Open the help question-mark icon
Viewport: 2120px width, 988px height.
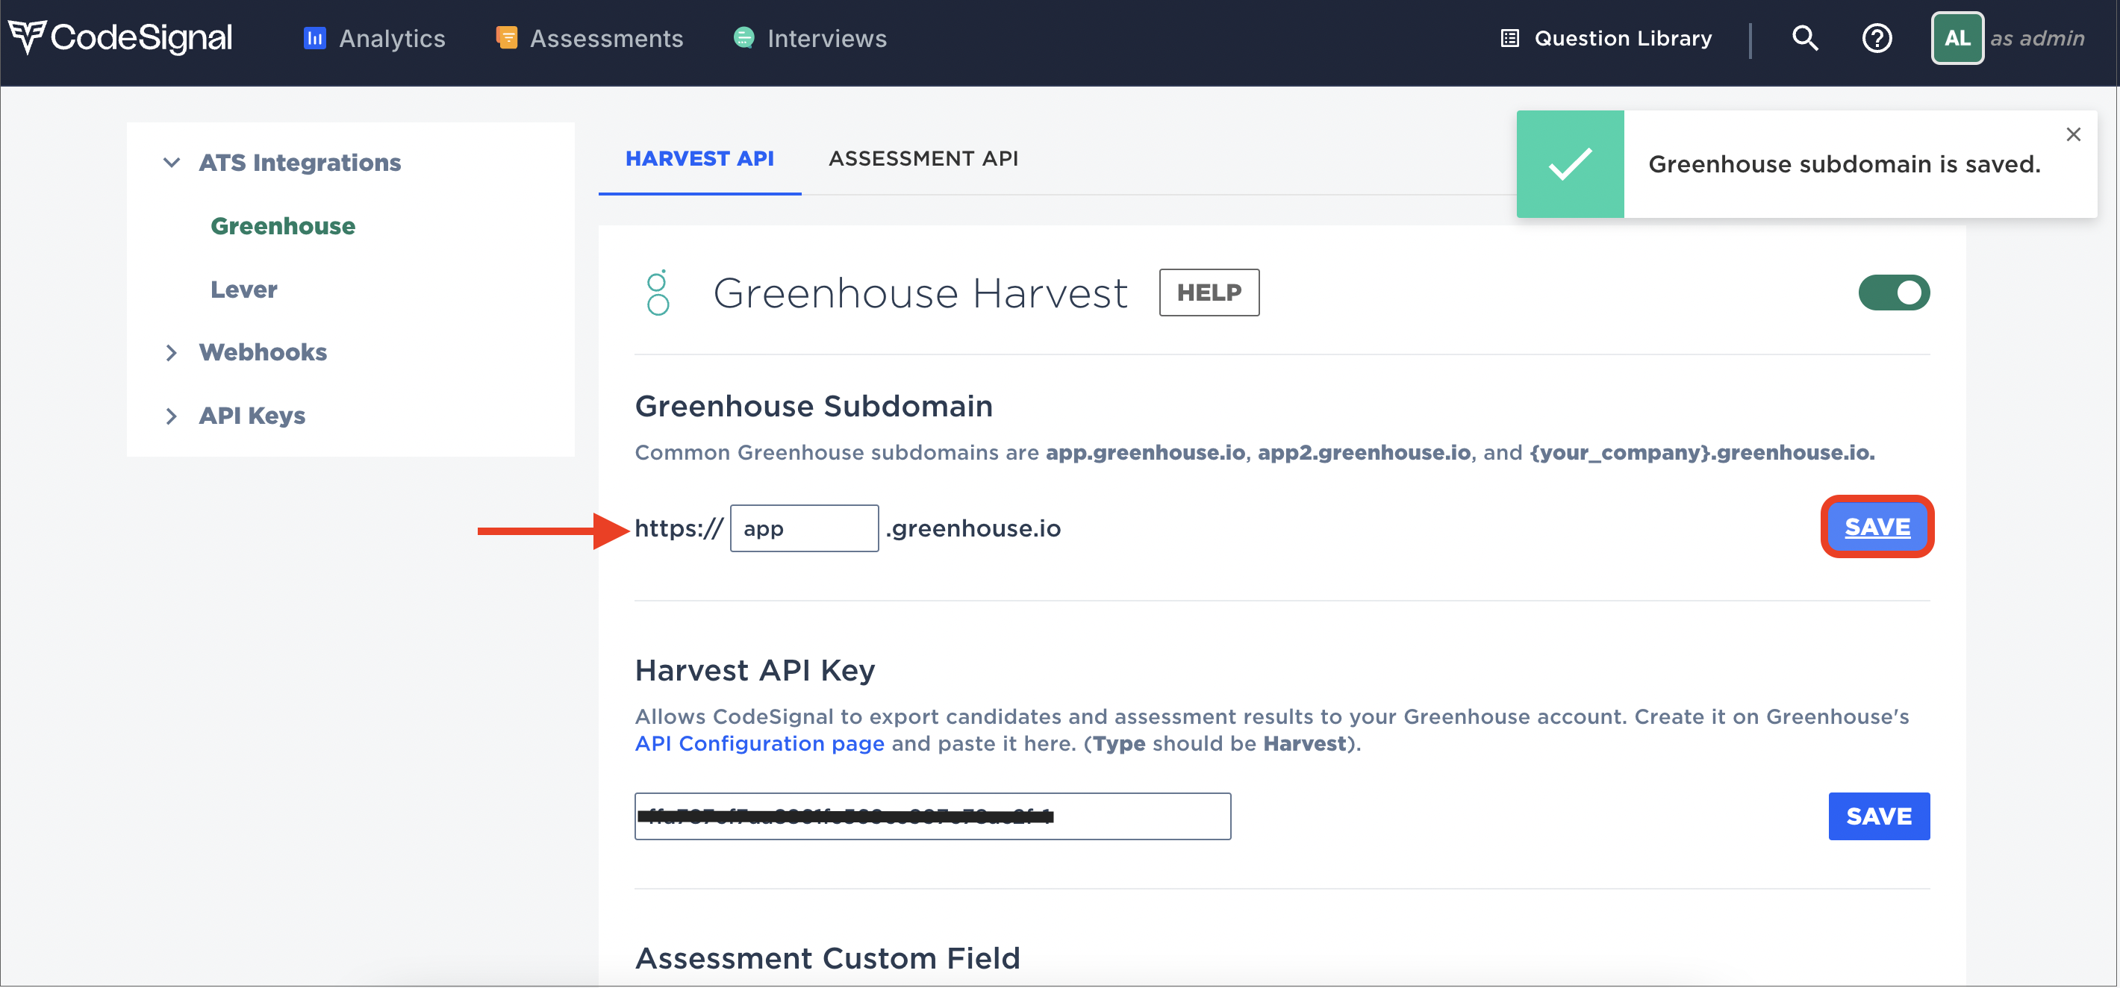pos(1877,39)
